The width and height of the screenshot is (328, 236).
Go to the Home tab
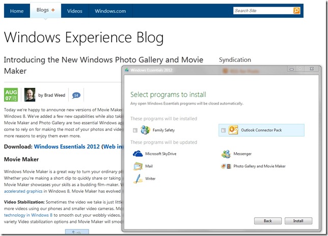click(x=17, y=11)
